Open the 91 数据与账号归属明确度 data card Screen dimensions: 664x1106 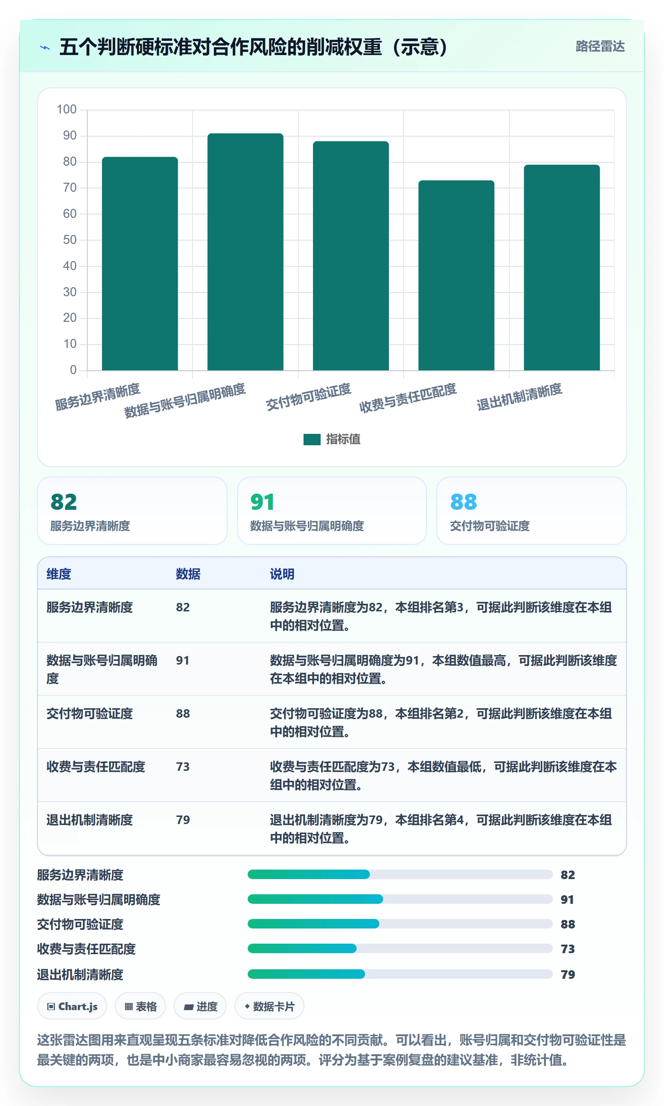[x=332, y=511]
